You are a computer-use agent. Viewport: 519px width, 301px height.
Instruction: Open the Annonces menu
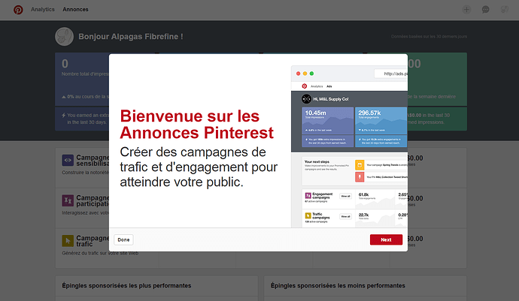pos(75,9)
